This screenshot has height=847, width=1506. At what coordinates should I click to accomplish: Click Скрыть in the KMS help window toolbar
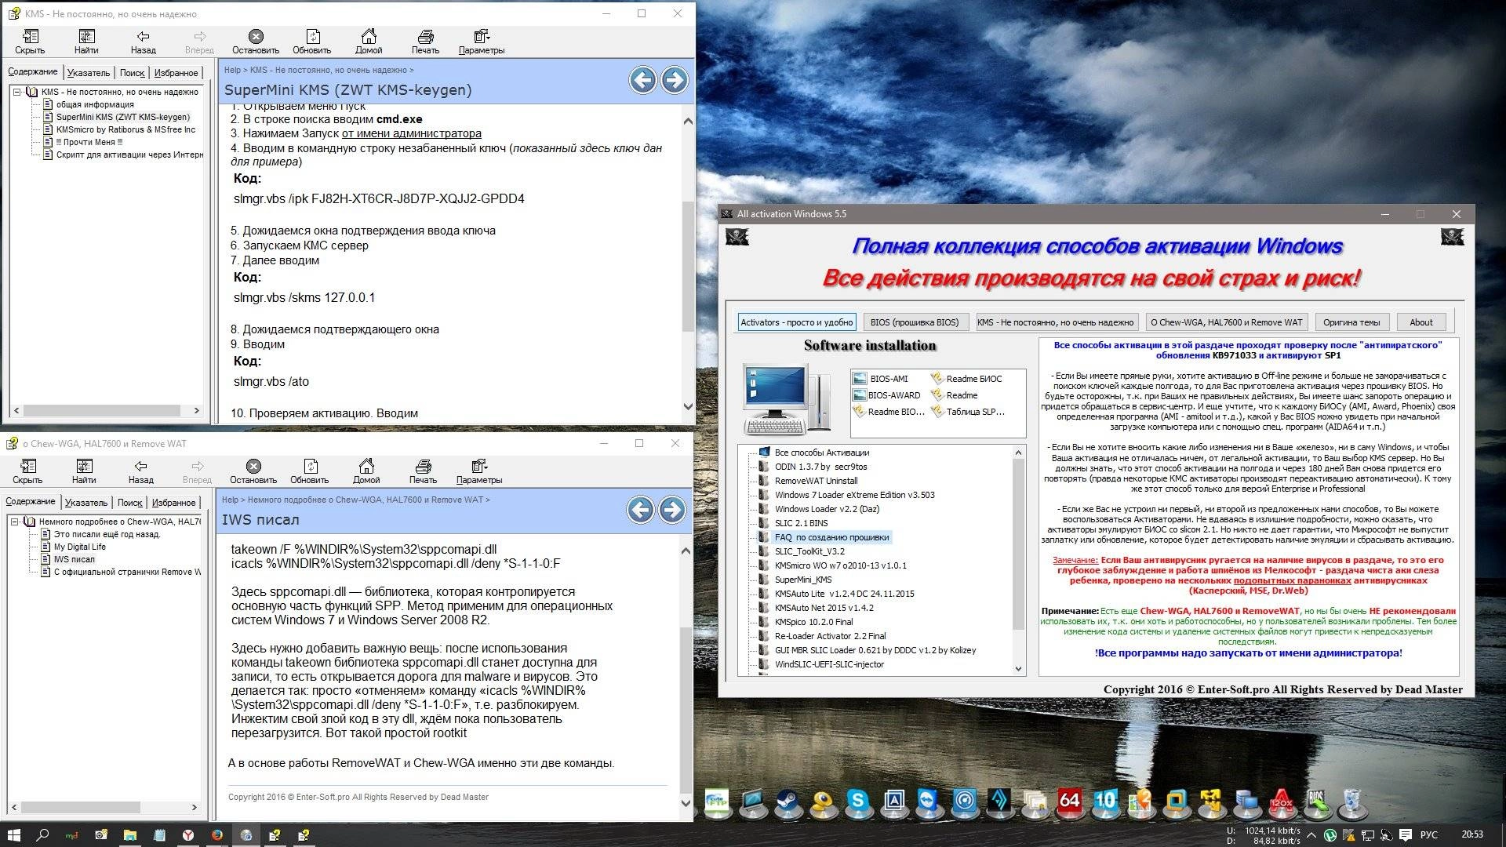tap(30, 42)
